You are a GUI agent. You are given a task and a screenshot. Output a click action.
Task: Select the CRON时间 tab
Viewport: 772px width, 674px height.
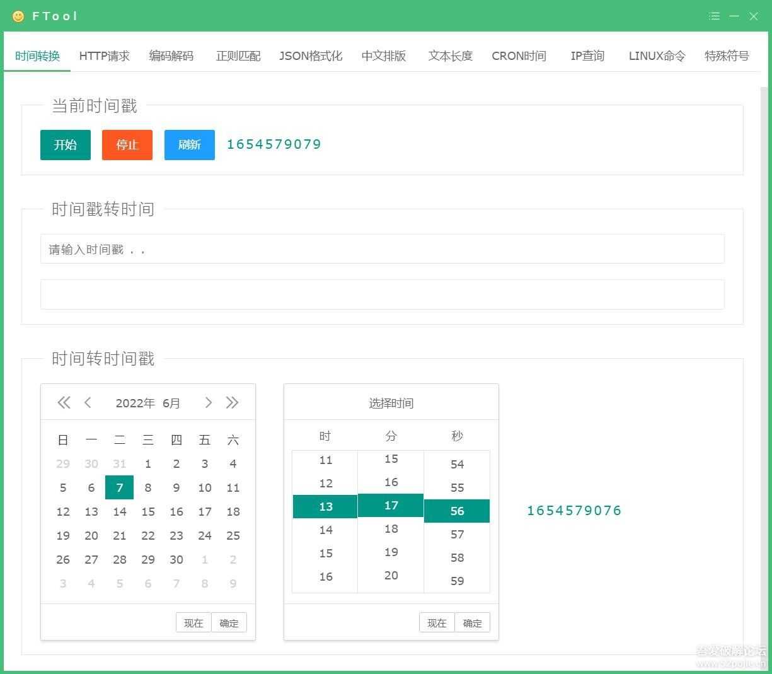(519, 56)
